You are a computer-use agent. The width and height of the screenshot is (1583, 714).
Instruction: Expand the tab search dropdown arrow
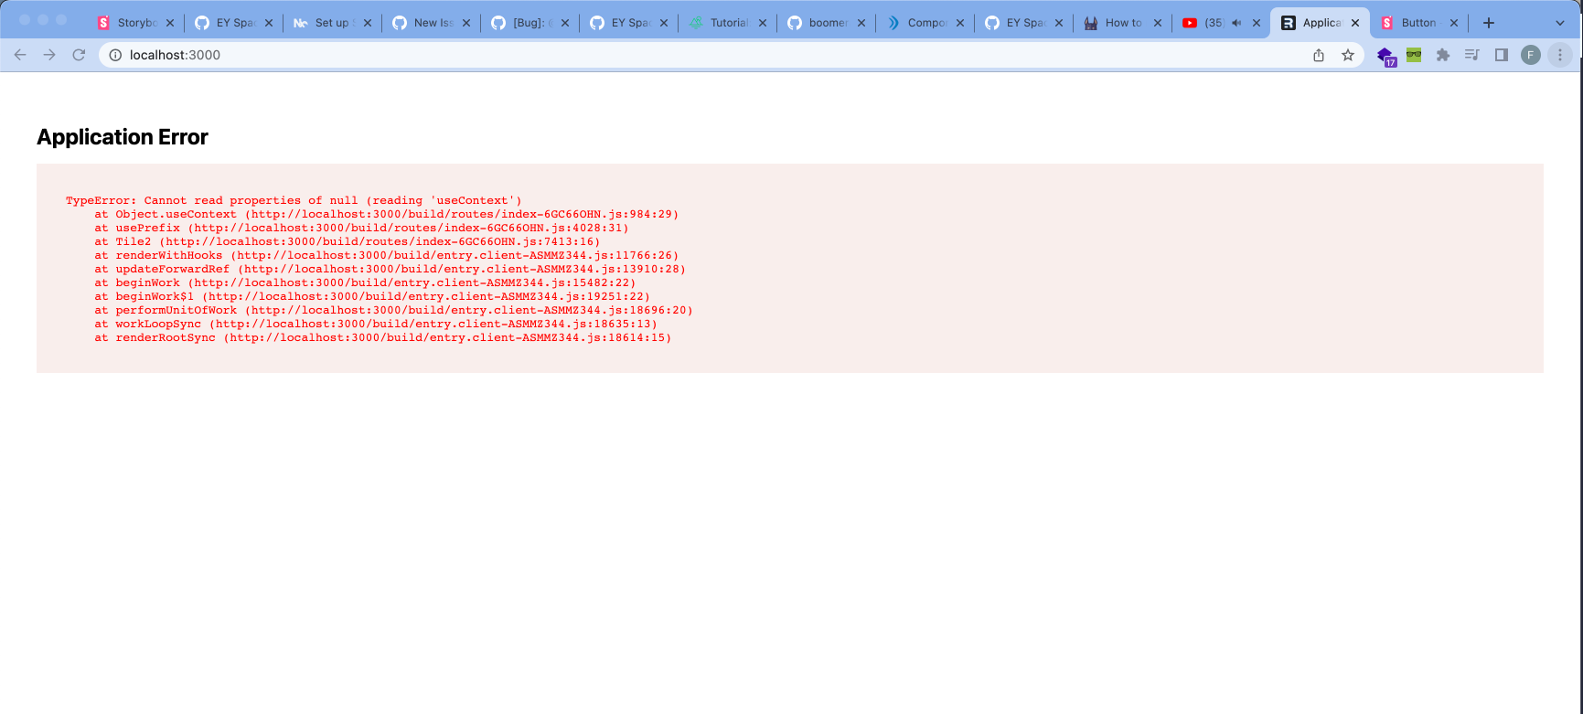pos(1560,23)
